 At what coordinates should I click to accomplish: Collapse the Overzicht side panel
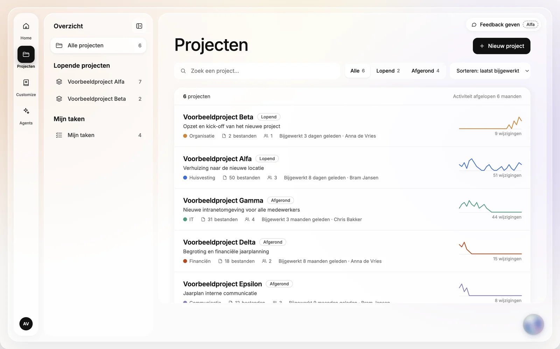(139, 26)
